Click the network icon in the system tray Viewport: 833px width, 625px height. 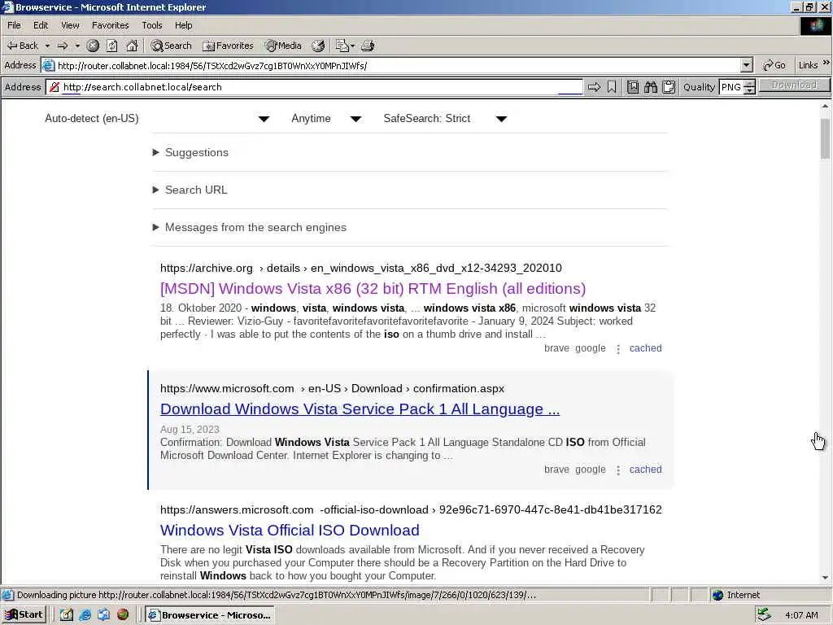tap(765, 615)
